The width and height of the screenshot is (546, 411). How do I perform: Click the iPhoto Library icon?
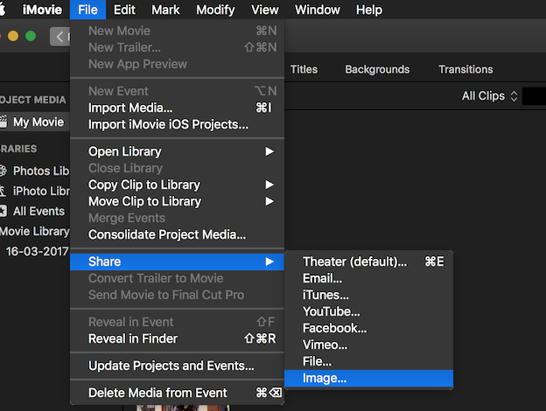(x=3, y=191)
